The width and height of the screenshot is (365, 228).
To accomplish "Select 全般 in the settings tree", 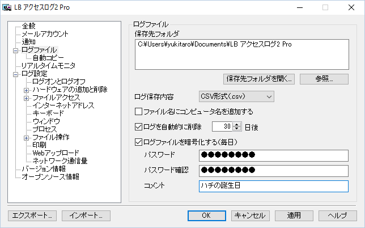I will [x=29, y=26].
